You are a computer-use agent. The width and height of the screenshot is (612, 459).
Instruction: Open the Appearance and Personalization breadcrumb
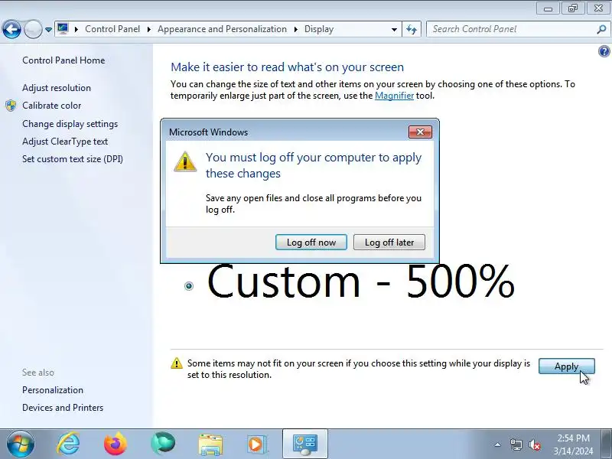tap(222, 29)
